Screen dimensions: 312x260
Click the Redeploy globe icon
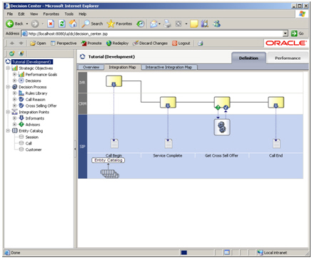pyautogui.click(x=109, y=43)
